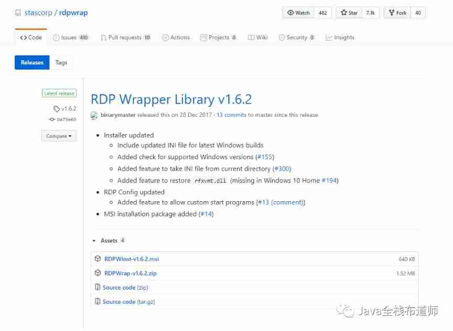Open the Projects tab

(219, 38)
